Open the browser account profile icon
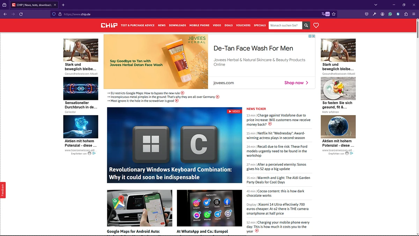 (382, 14)
